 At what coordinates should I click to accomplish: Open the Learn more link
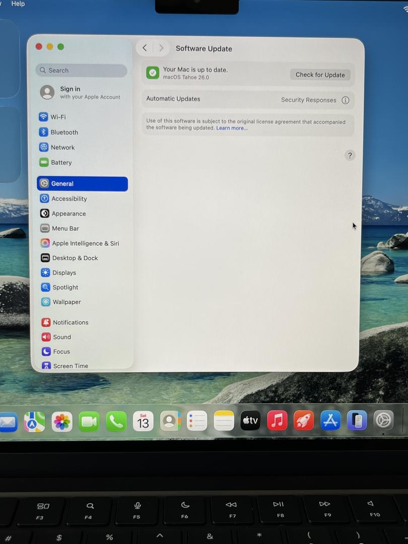(232, 128)
